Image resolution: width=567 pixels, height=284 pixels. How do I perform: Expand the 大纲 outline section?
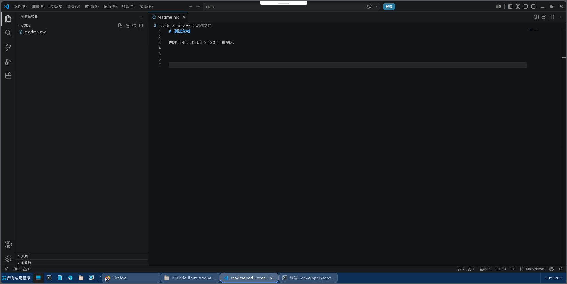[x=81, y=256]
